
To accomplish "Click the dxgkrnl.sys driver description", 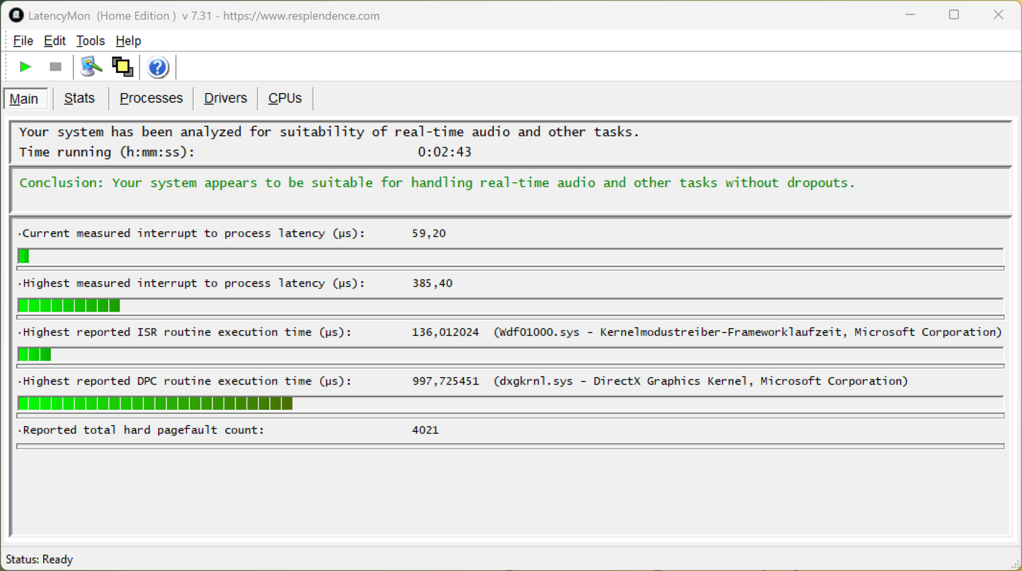I will point(700,381).
